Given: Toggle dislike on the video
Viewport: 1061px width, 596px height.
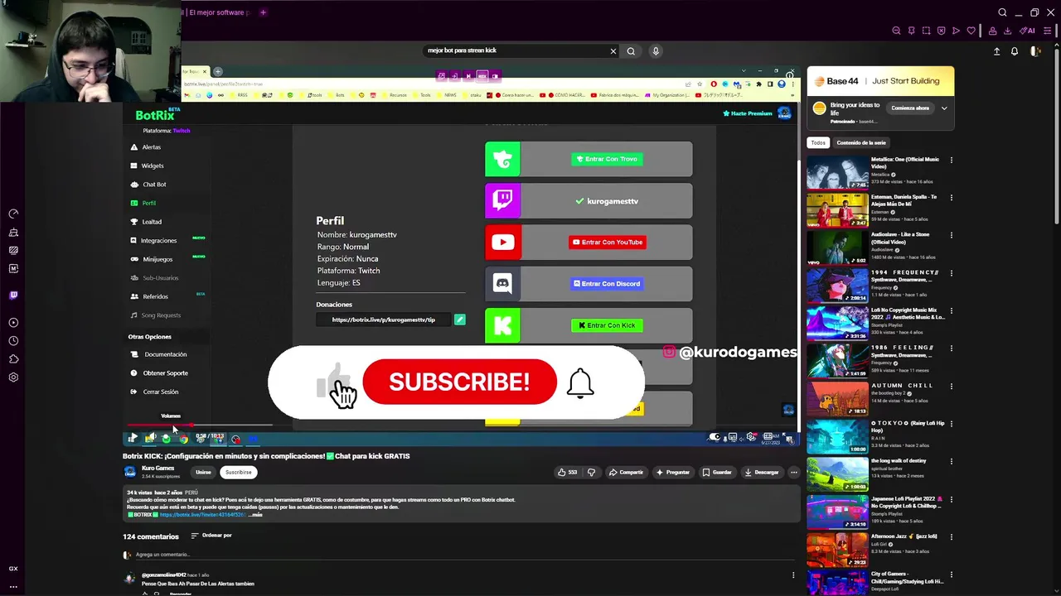Looking at the screenshot, I should coord(591,473).
